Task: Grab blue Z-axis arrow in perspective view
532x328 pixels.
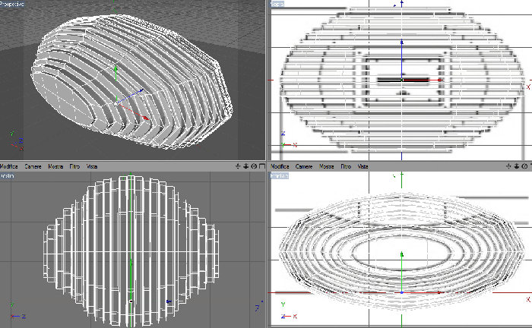Action: [x=141, y=91]
